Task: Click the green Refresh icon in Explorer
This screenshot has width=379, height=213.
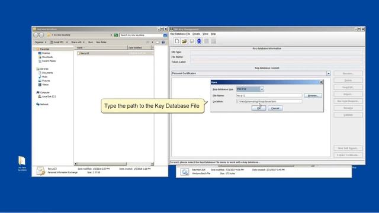Action: pyautogui.click(x=116, y=35)
